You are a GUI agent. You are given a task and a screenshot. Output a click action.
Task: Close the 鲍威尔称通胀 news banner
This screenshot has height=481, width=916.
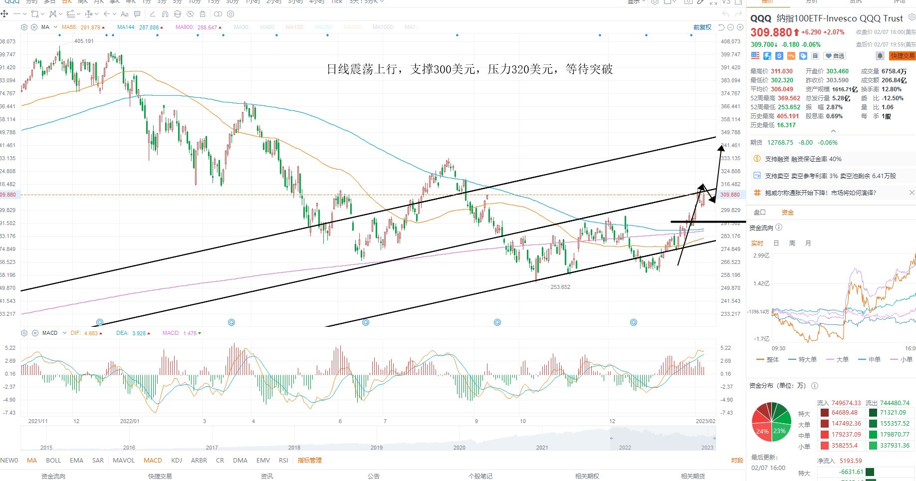coord(912,193)
